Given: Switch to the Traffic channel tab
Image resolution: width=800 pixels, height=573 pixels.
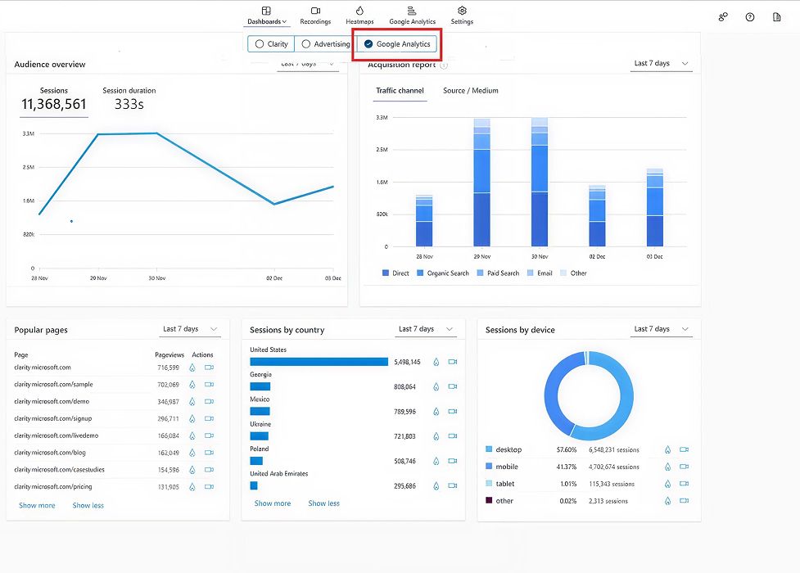Looking at the screenshot, I should [x=400, y=92].
